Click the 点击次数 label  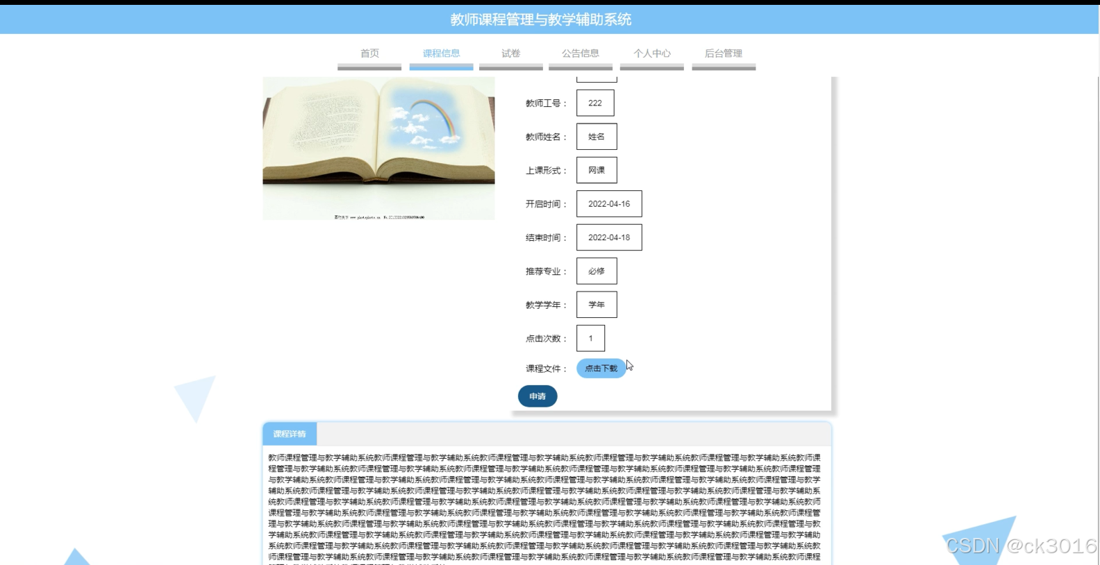pos(546,339)
